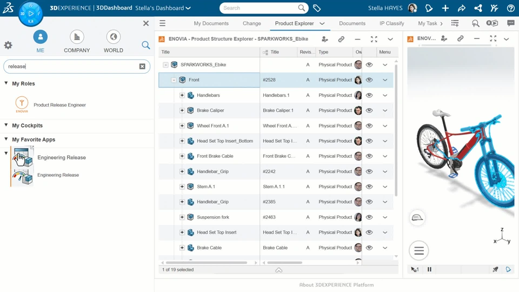Expand the bottom panel chevron under the table
Viewport: 519px width, 292px height.
point(279,270)
